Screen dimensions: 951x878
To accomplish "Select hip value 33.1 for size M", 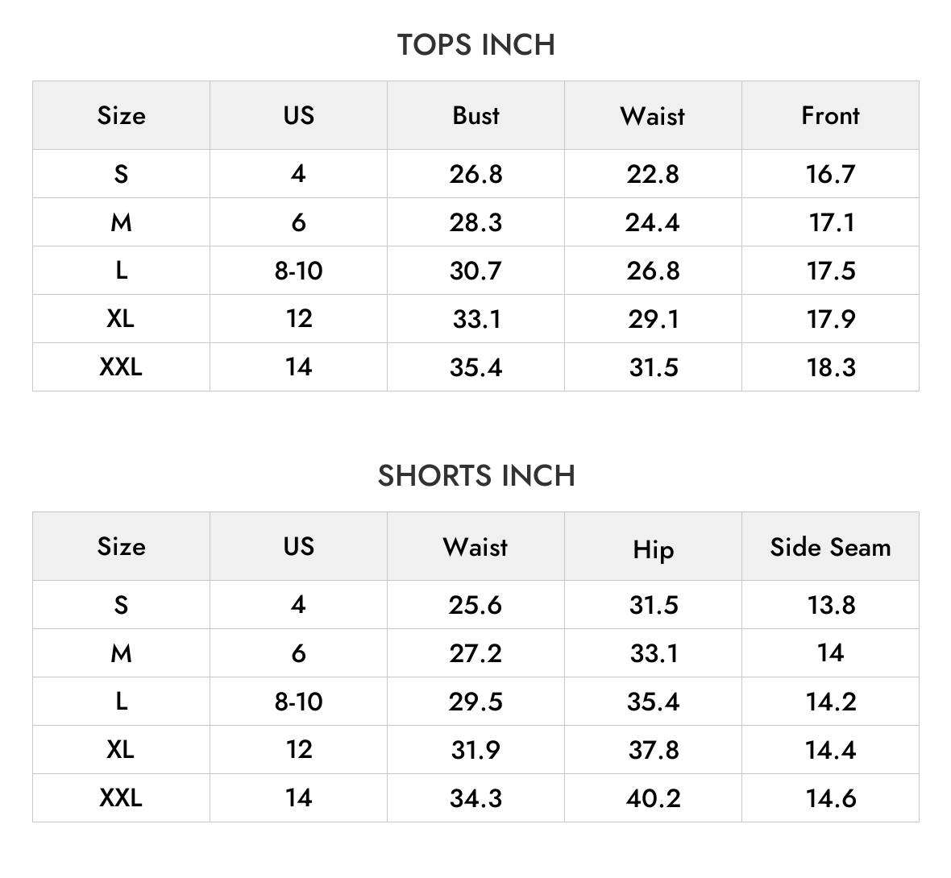I will point(653,653).
